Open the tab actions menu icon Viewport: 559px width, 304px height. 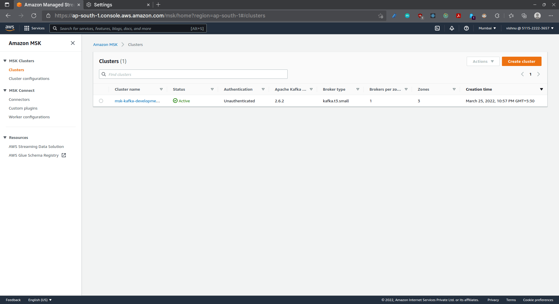point(7,5)
